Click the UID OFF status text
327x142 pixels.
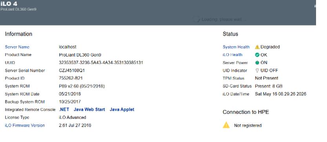click(269, 70)
